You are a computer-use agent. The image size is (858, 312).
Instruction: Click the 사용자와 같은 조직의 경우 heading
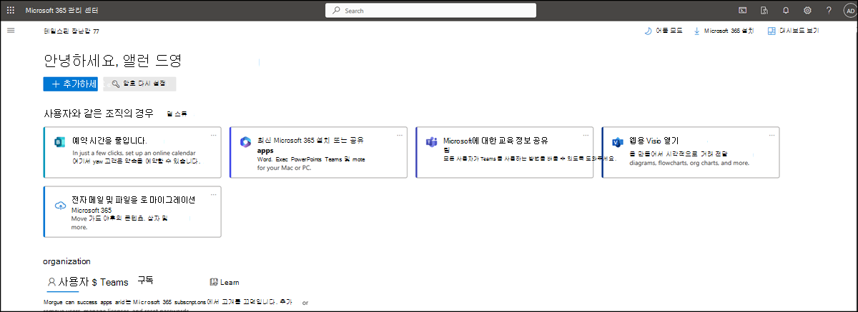click(99, 113)
